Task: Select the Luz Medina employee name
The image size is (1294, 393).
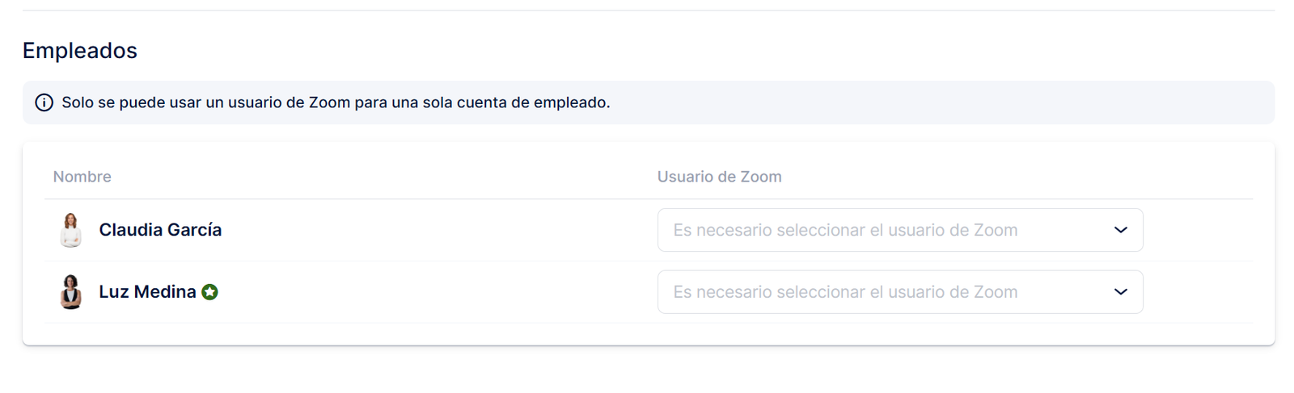Action: click(147, 292)
